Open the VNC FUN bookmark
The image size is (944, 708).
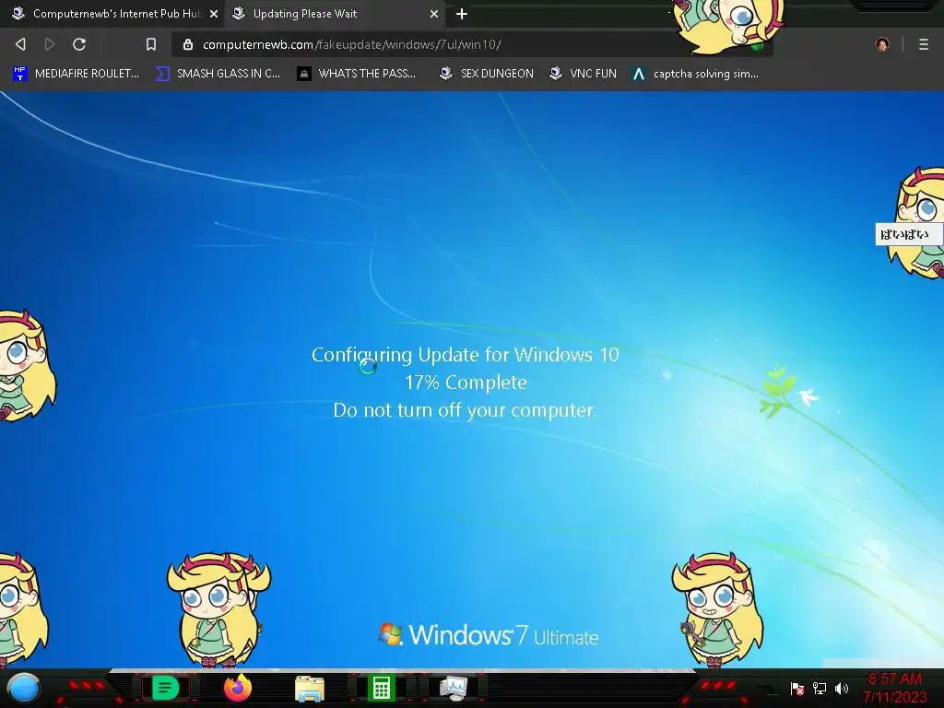pyautogui.click(x=583, y=74)
